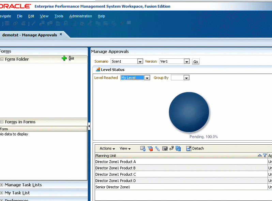Open the Administration menu
Image resolution: width=272 pixels, height=201 pixels.
tap(80, 16)
